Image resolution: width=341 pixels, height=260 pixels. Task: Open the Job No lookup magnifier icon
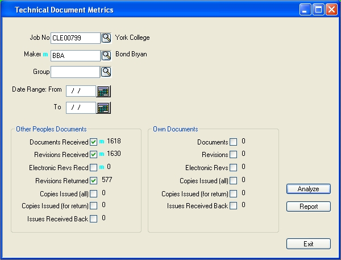click(106, 38)
